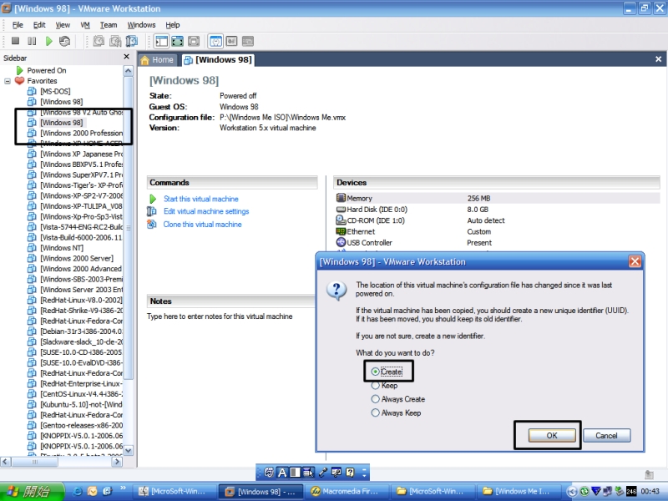Open the View menu
Screen dimensions: 668x501
click(x=63, y=25)
